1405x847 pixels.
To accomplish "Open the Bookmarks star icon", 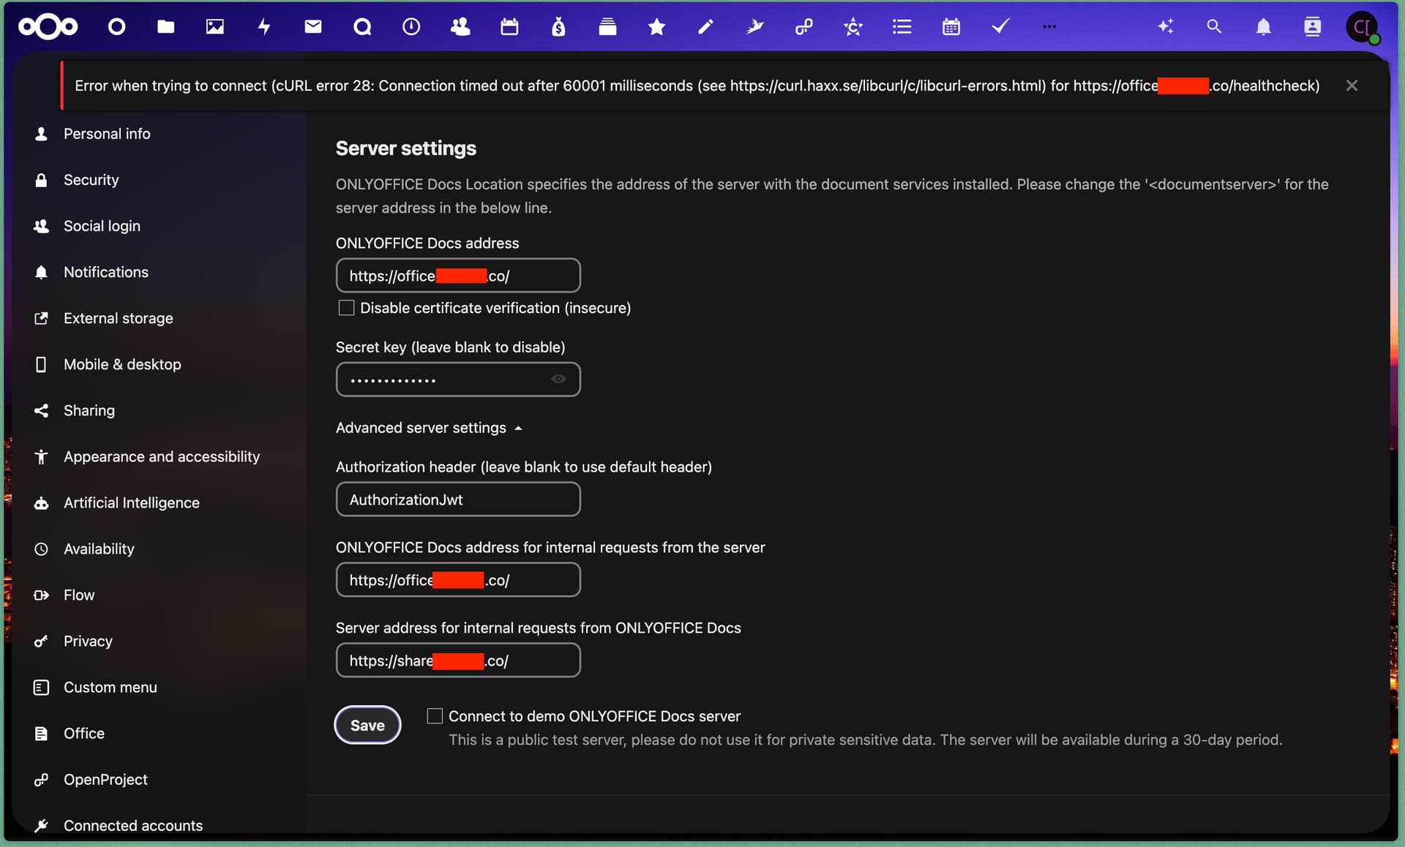I will (x=656, y=27).
